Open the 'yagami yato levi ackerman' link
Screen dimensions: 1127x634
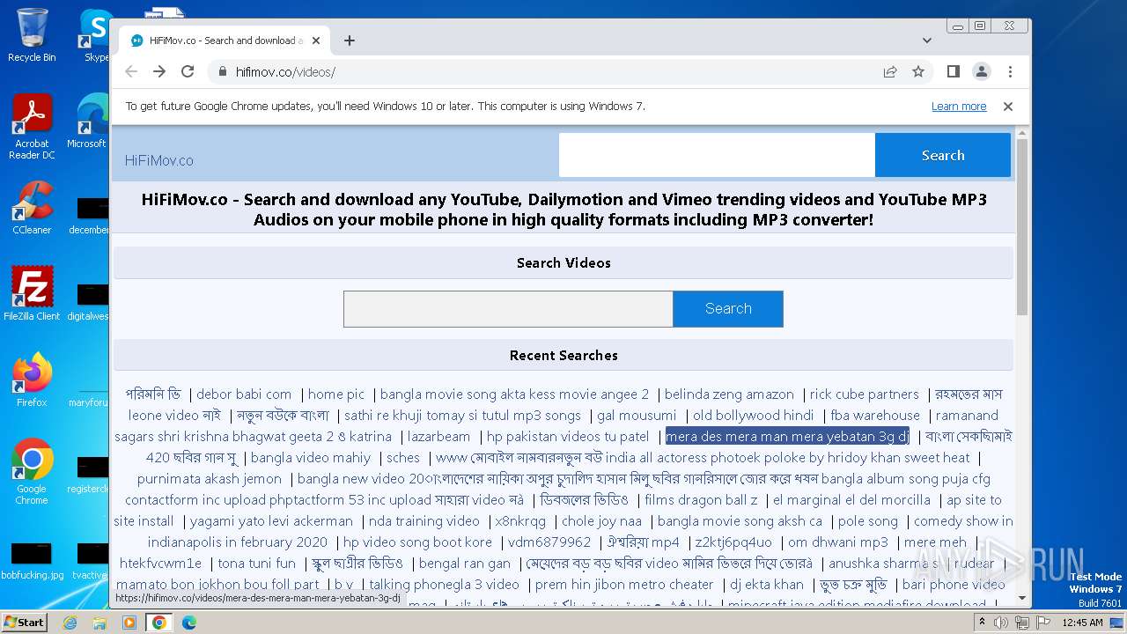pyautogui.click(x=271, y=521)
